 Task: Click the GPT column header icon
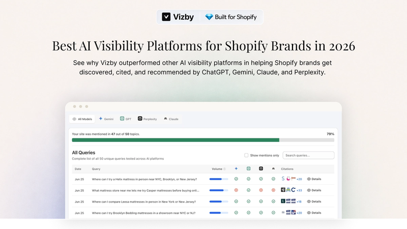coord(248,169)
